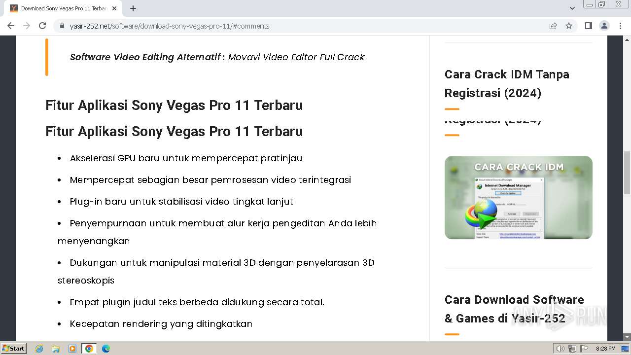Viewport: 631px width, 355px height.
Task: Select the first Fitur Aplikasi Sony Vegas heading
Action: [174, 105]
